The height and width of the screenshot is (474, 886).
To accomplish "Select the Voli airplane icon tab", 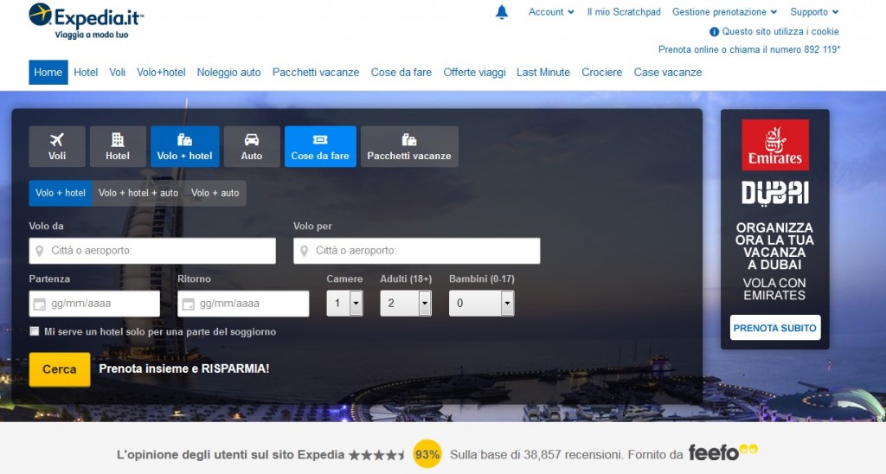I will point(57,146).
